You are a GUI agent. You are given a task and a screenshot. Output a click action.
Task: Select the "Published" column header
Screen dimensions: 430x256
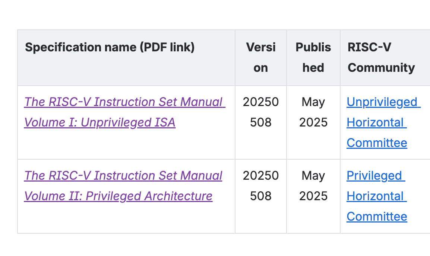click(x=313, y=58)
